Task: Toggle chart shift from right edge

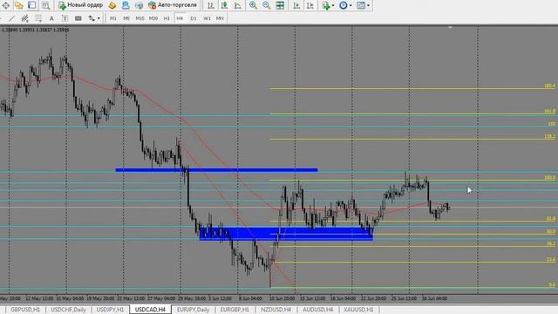Action: pos(310,5)
